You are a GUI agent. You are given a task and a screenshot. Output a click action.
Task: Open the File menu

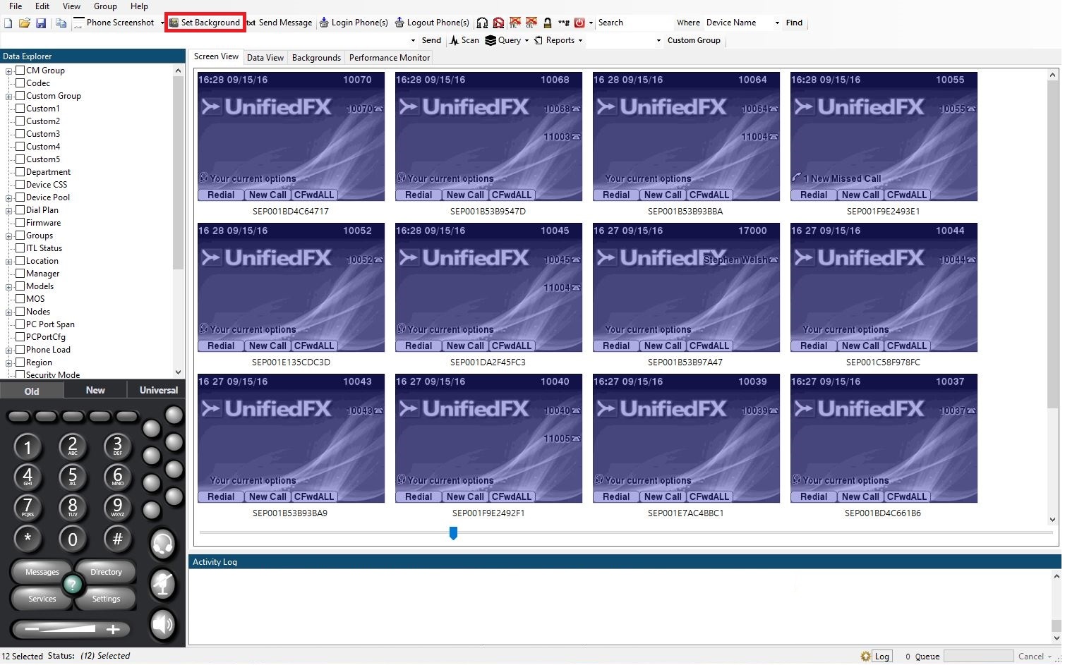click(x=16, y=6)
